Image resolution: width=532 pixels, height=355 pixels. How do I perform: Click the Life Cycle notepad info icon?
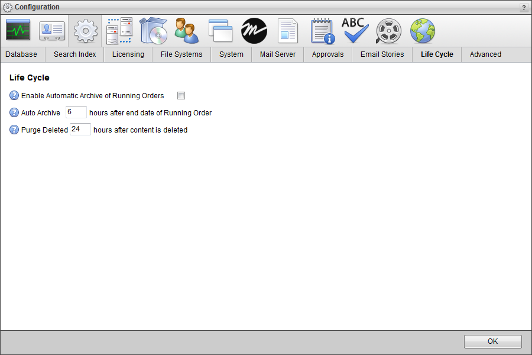coord(322,30)
